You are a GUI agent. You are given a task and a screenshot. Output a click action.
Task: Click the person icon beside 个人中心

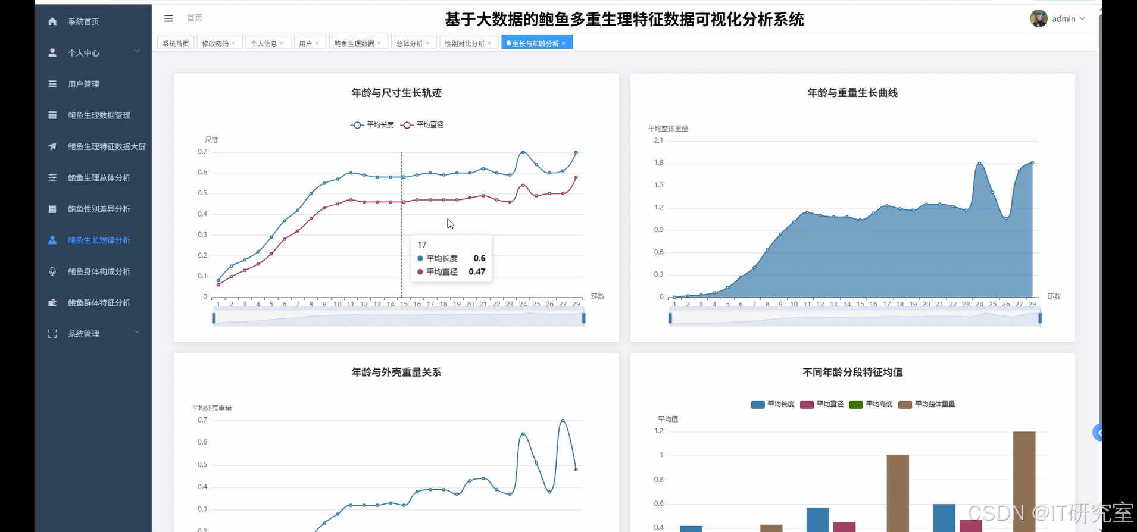52,52
